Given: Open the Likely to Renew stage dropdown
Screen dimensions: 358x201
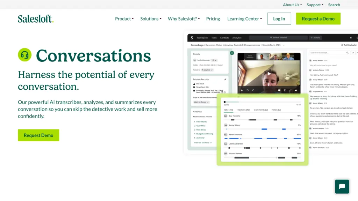Looking at the screenshot, I should 201,102.
